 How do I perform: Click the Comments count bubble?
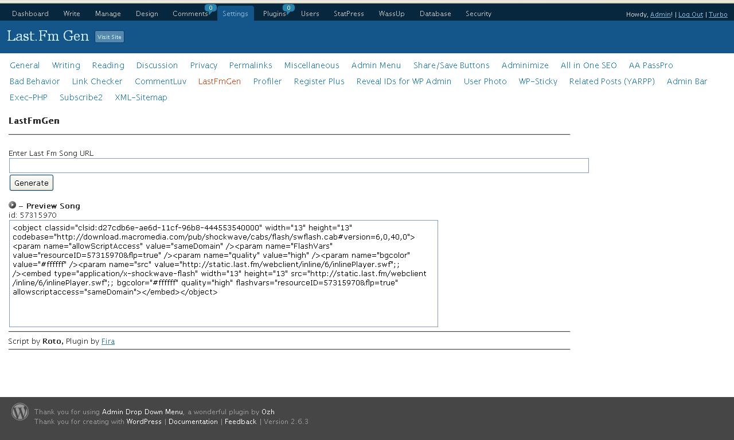tap(210, 8)
